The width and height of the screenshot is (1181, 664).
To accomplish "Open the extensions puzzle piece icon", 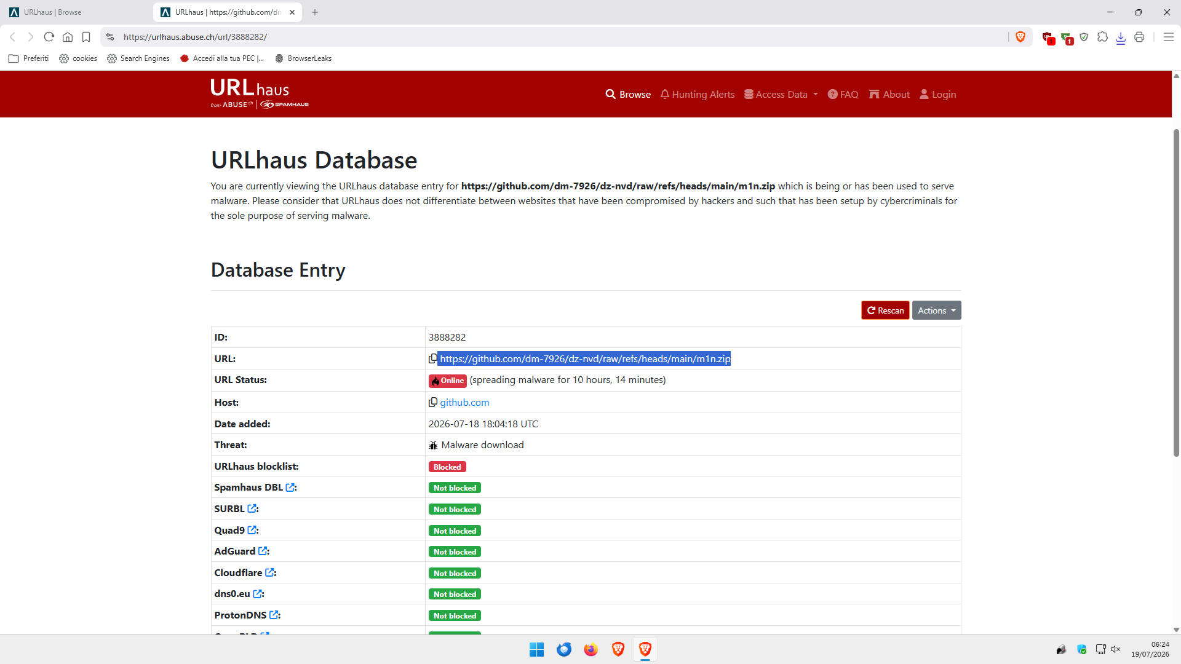I will click(x=1102, y=37).
